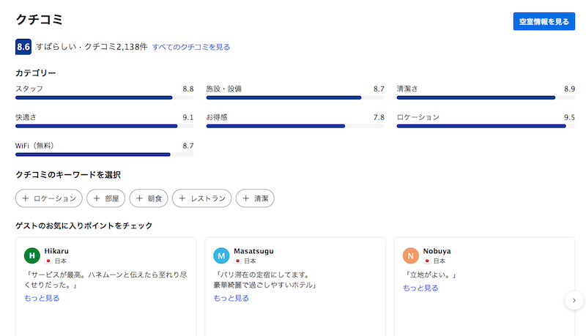The height and width of the screenshot is (336, 586).
Task: Click the カテゴリー section heading
Action: click(x=35, y=72)
